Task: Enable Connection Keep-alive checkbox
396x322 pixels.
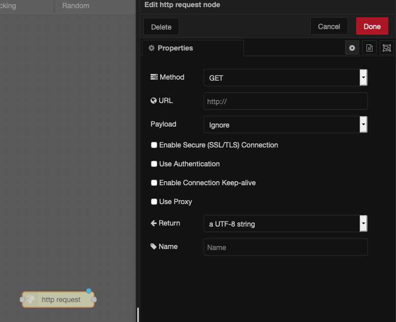Action: [154, 183]
